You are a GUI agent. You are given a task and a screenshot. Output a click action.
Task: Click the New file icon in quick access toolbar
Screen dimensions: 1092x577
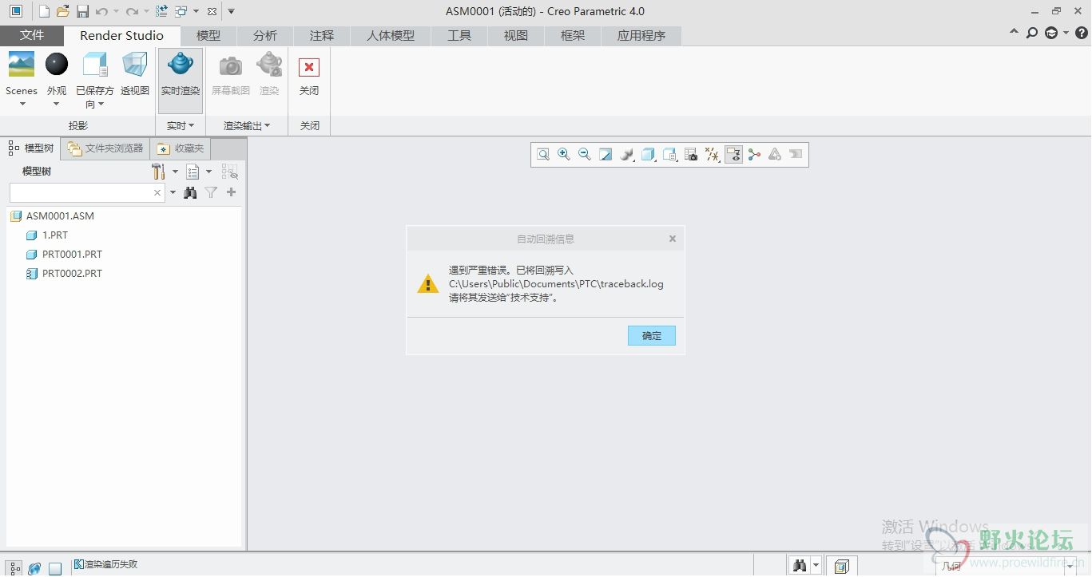click(x=44, y=11)
